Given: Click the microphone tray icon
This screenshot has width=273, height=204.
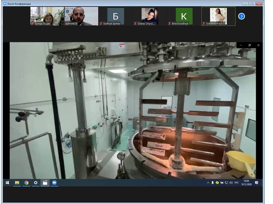Looking at the screenshot, I should click(213, 183).
